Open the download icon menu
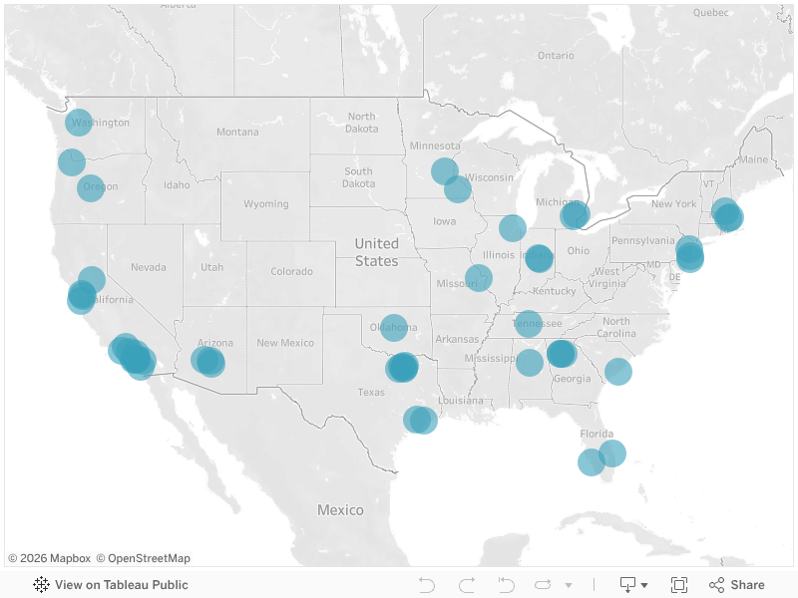798x598 pixels. click(x=627, y=585)
